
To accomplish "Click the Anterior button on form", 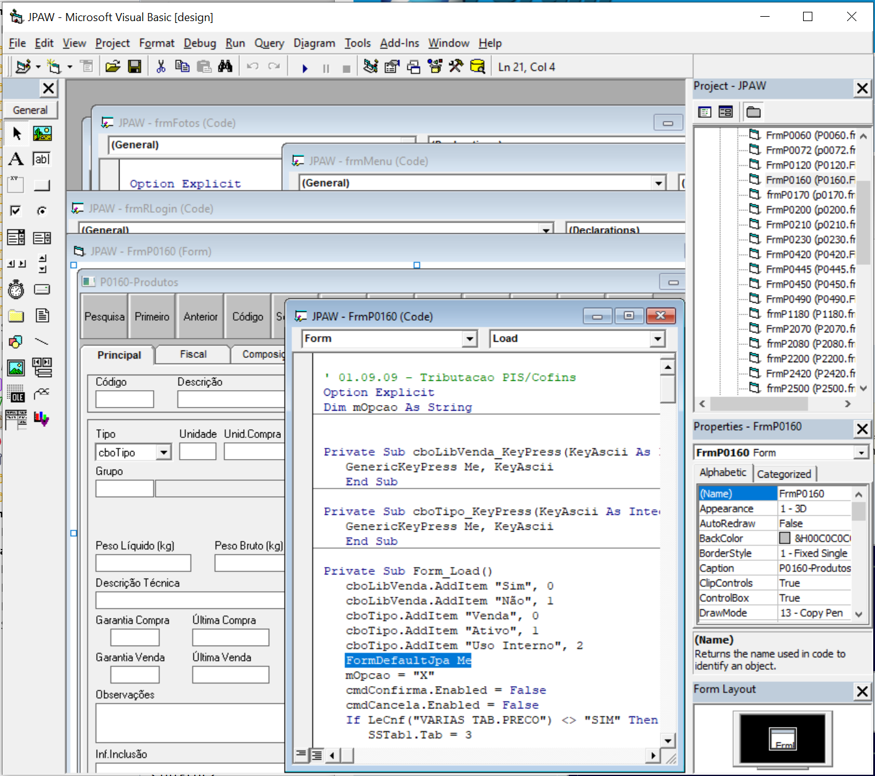I will (200, 316).
